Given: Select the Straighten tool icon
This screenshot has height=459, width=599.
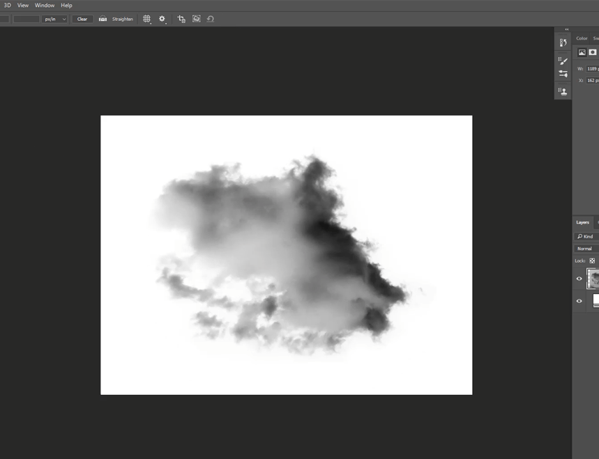Looking at the screenshot, I should pyautogui.click(x=103, y=19).
